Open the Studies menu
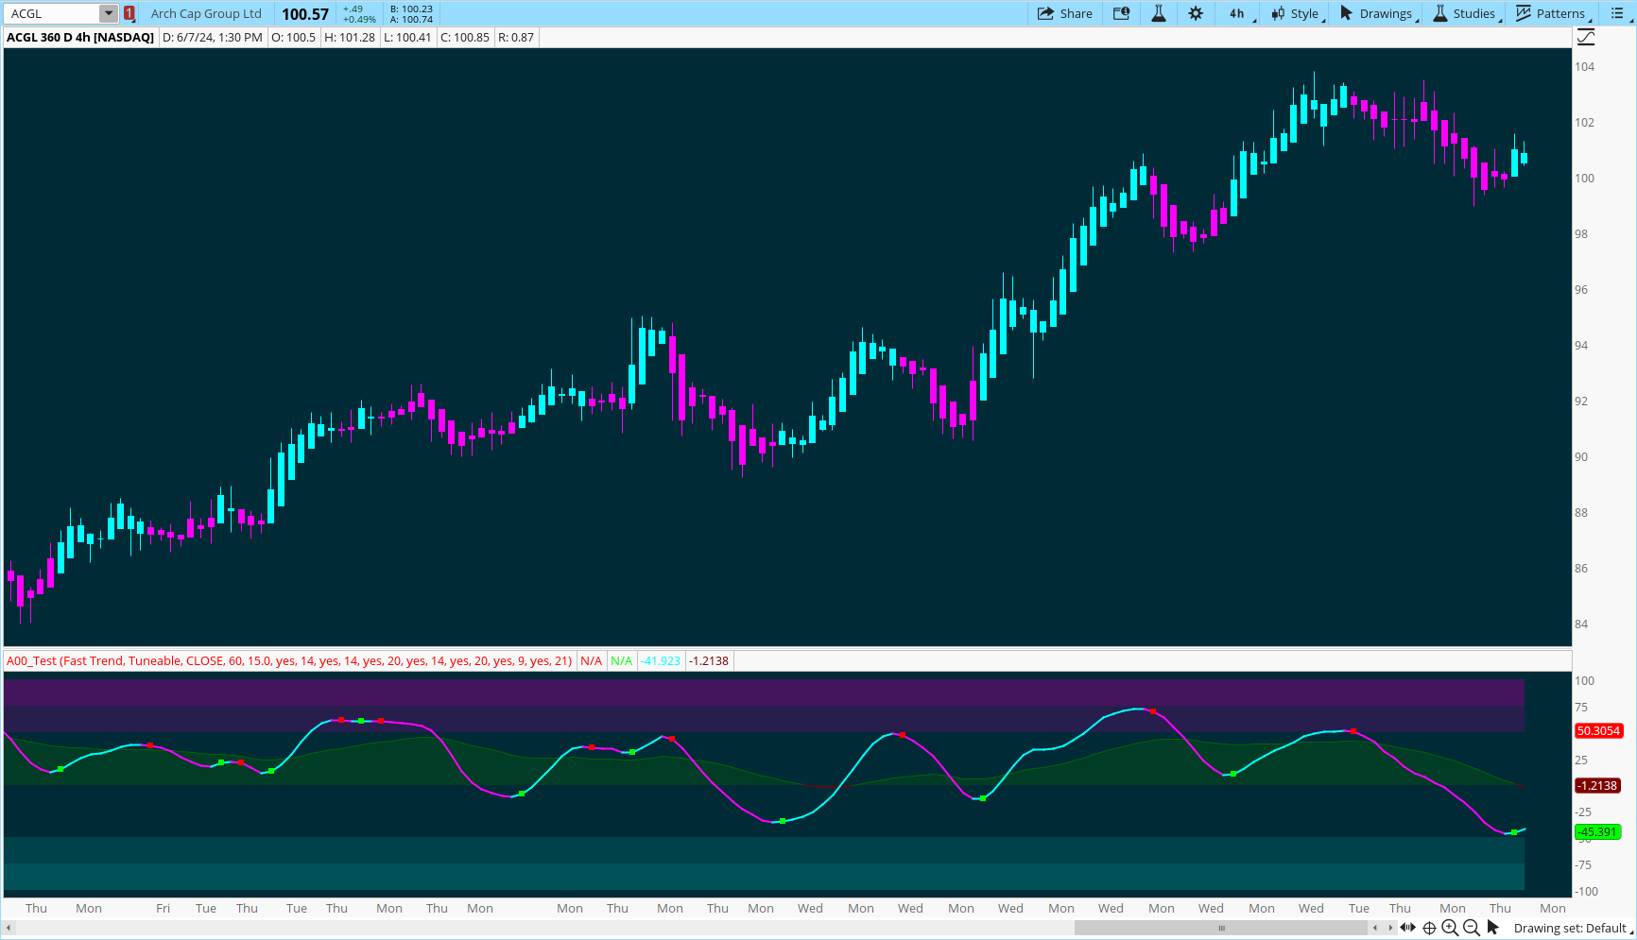The width and height of the screenshot is (1637, 940). pyautogui.click(x=1464, y=13)
